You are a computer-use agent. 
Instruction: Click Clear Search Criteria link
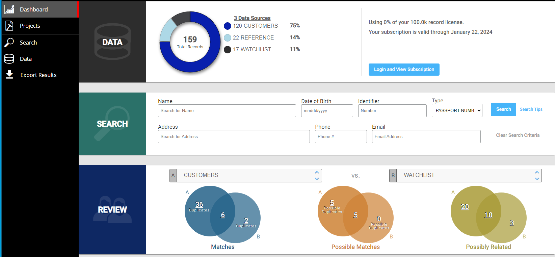point(518,135)
